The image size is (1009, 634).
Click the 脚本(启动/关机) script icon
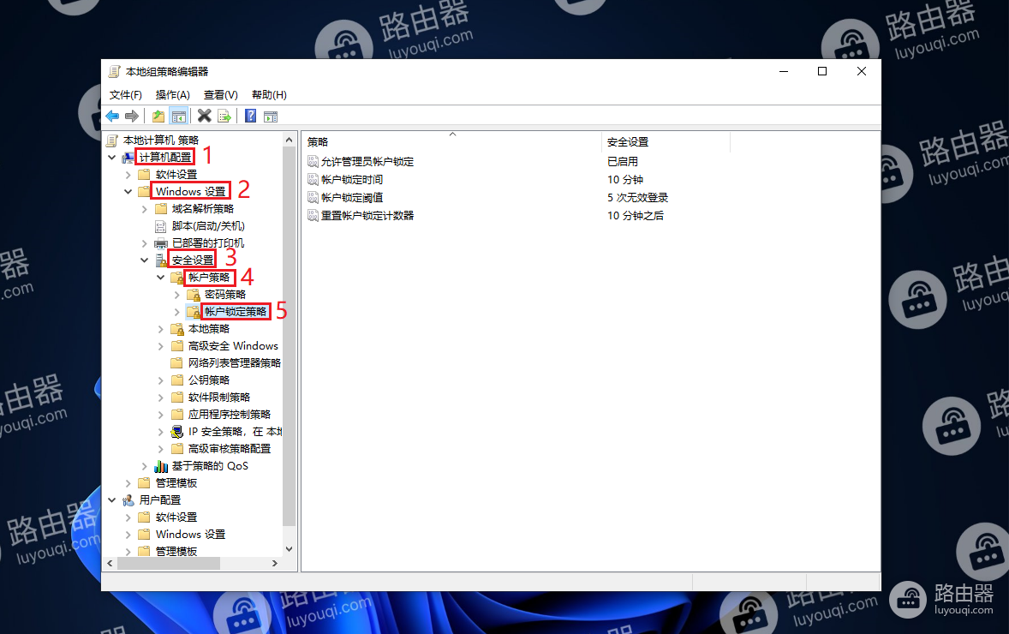coord(161,226)
